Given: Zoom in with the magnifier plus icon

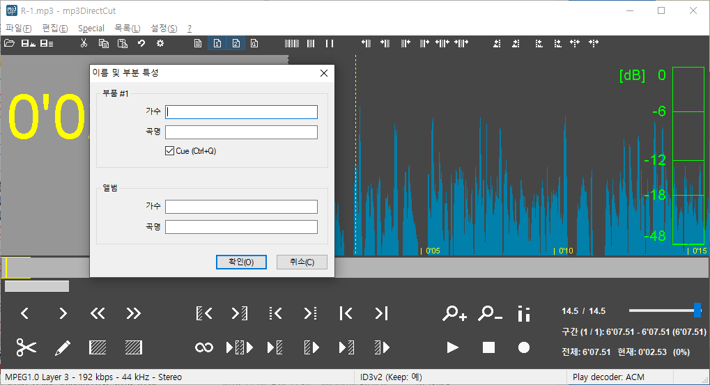Looking at the screenshot, I should [x=454, y=314].
